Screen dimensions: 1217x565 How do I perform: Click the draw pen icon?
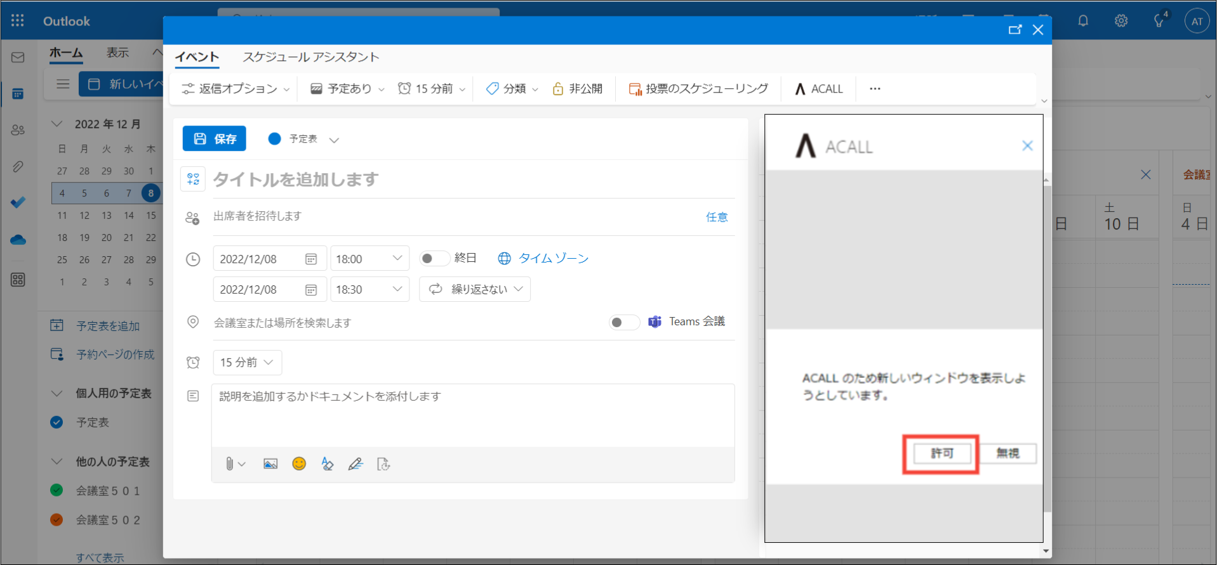(x=356, y=464)
